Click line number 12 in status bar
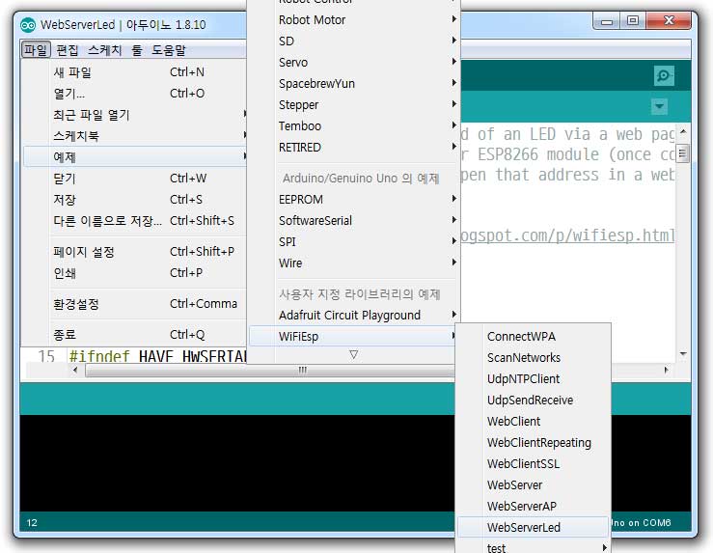 click(32, 522)
